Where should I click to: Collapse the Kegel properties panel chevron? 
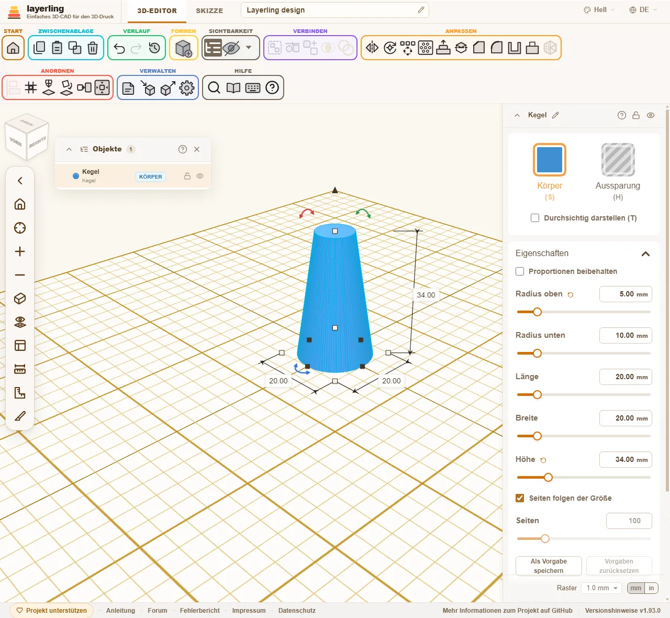(517, 115)
